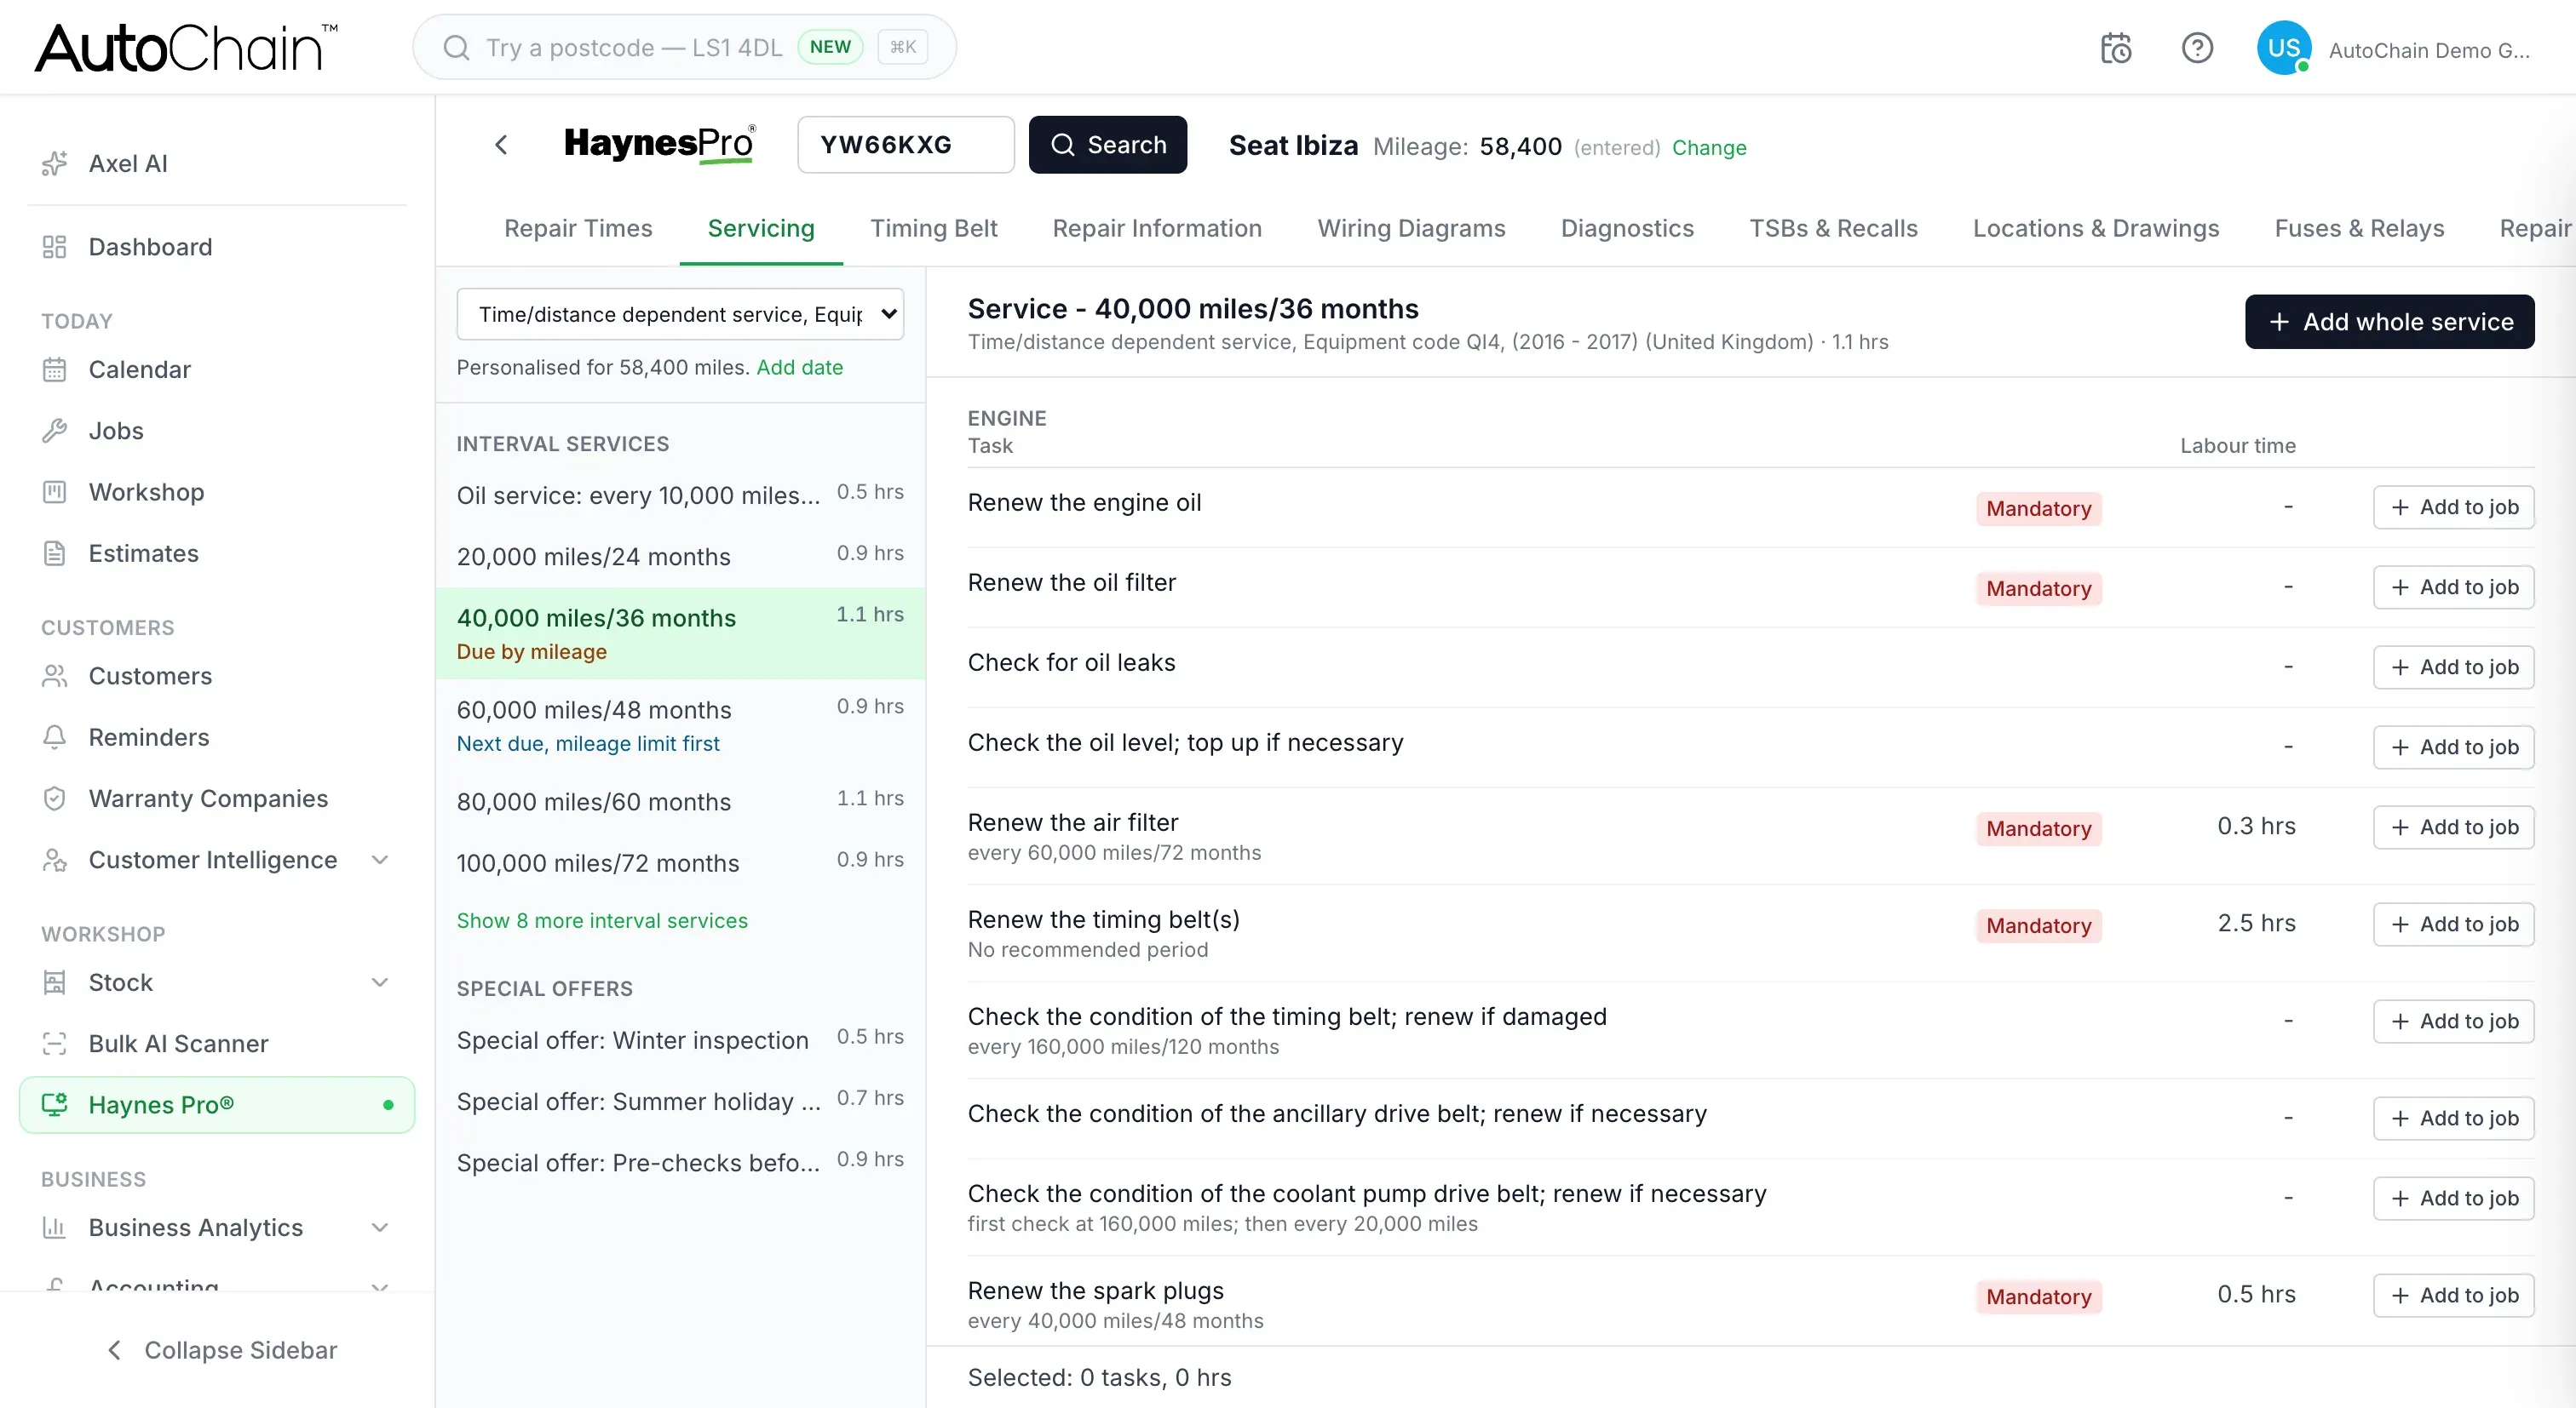Viewport: 2576px width, 1408px height.
Task: Click Add whole service button
Action: point(2389,322)
